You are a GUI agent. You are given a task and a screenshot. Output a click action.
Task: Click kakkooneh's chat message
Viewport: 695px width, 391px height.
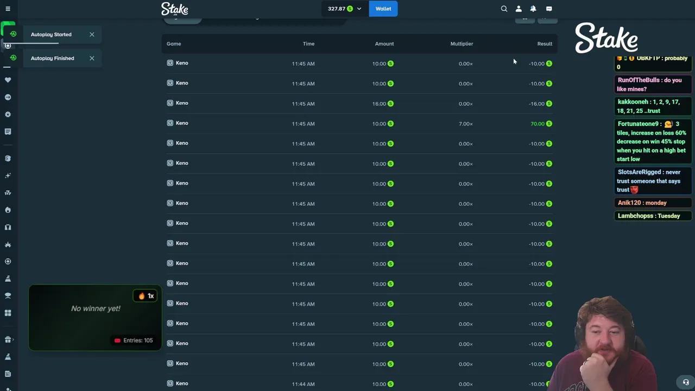point(653,106)
